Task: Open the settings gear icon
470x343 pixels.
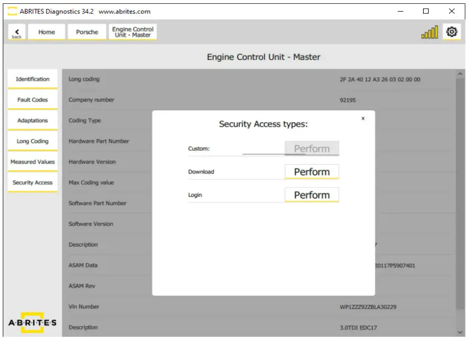Action: click(x=452, y=32)
